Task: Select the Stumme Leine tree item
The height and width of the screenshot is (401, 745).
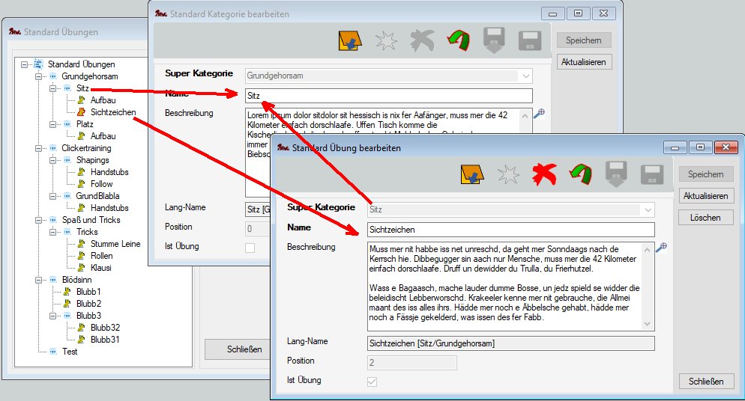Action: [x=115, y=244]
